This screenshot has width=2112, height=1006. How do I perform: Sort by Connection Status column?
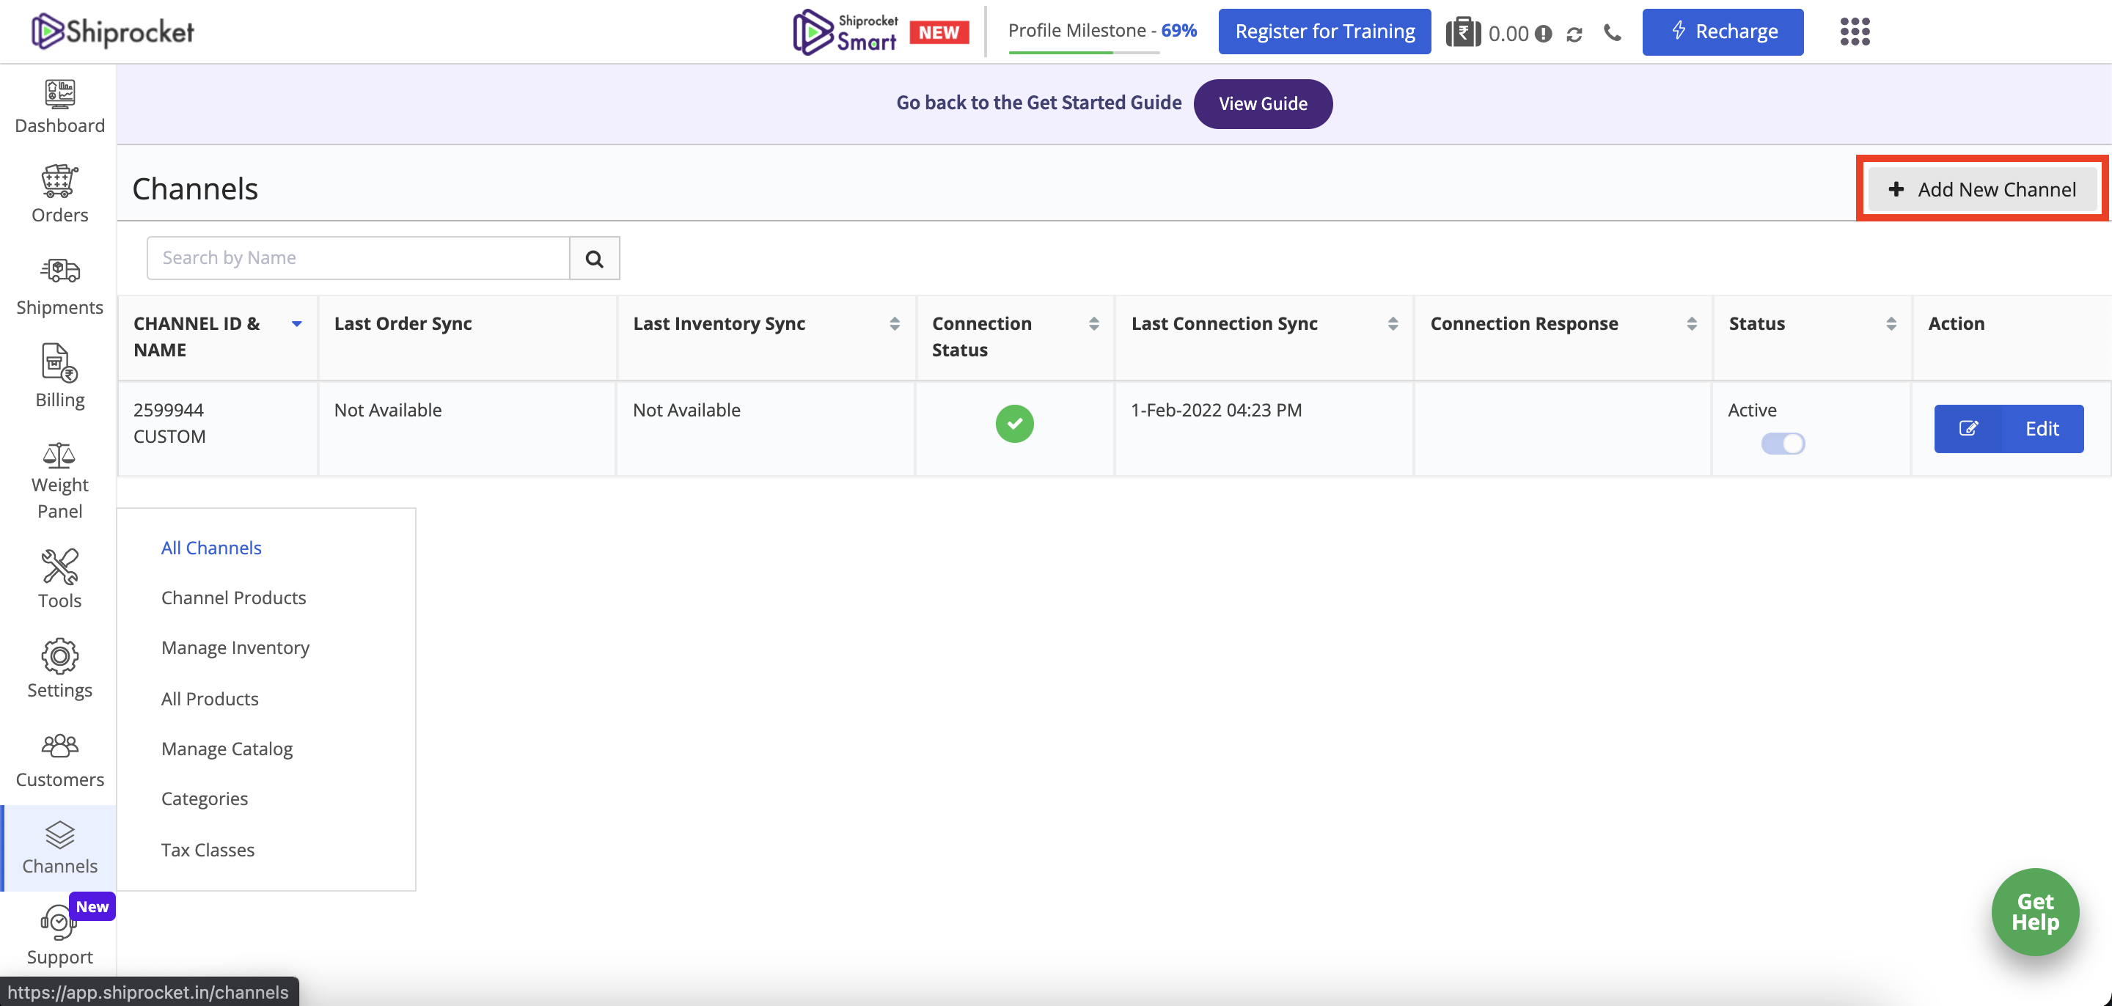[x=1093, y=324]
